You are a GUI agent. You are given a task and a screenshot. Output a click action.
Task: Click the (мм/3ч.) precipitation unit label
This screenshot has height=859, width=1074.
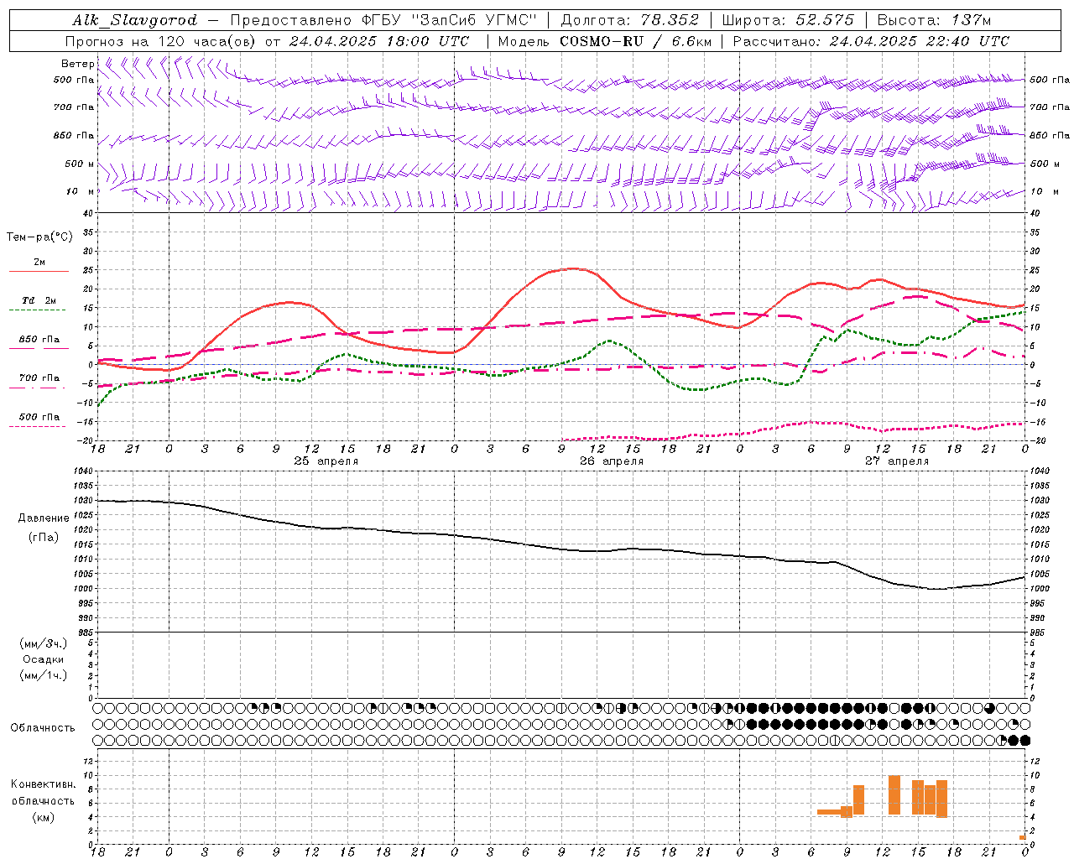pyautogui.click(x=44, y=643)
